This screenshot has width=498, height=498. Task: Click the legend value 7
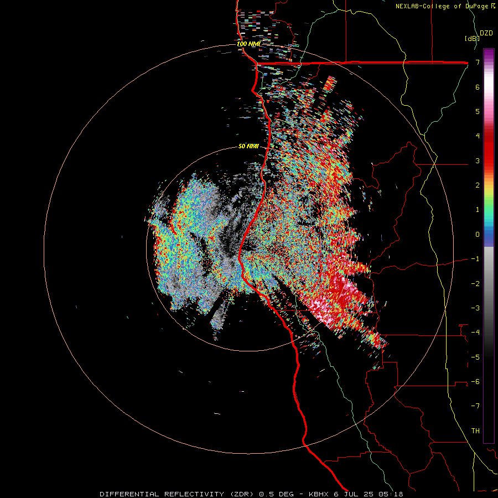[478, 62]
